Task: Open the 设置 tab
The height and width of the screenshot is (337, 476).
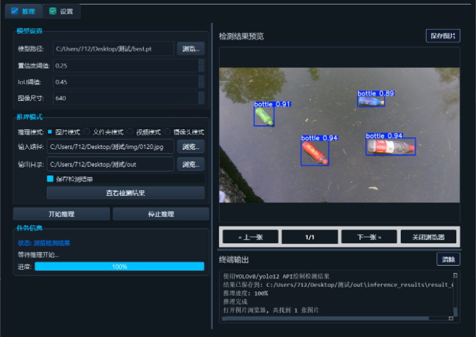Action: (61, 11)
